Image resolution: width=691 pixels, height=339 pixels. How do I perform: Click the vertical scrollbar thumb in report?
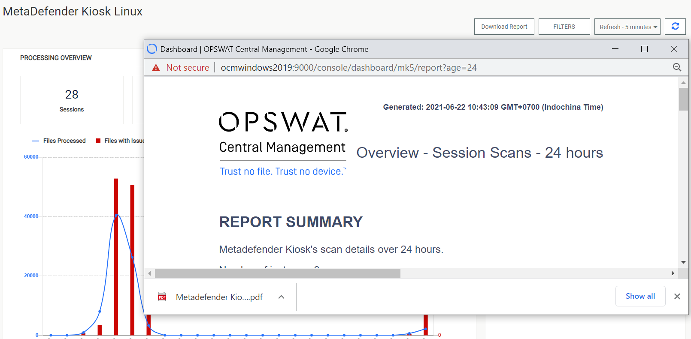(x=683, y=99)
